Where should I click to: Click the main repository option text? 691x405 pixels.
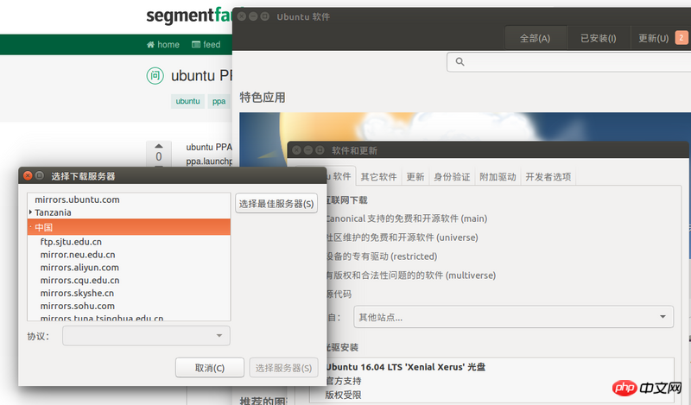click(406, 218)
